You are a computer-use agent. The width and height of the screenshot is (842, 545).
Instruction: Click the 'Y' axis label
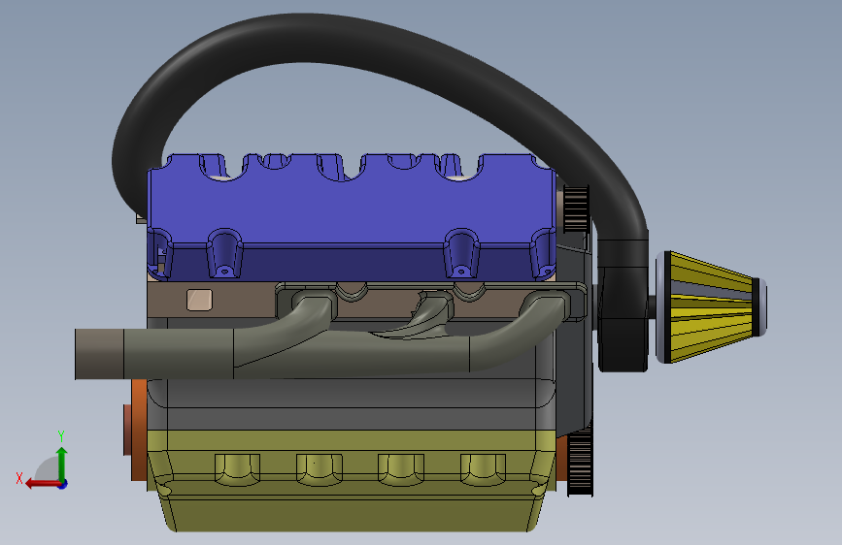point(61,435)
